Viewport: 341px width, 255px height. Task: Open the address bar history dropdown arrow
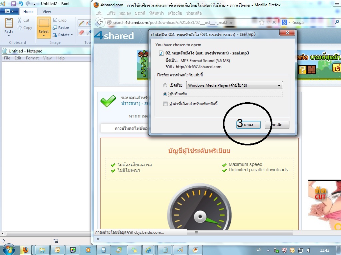(268, 22)
